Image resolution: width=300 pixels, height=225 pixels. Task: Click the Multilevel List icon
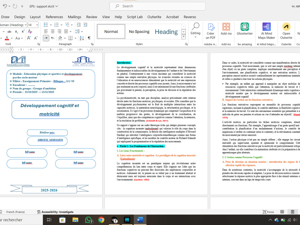(67, 25)
